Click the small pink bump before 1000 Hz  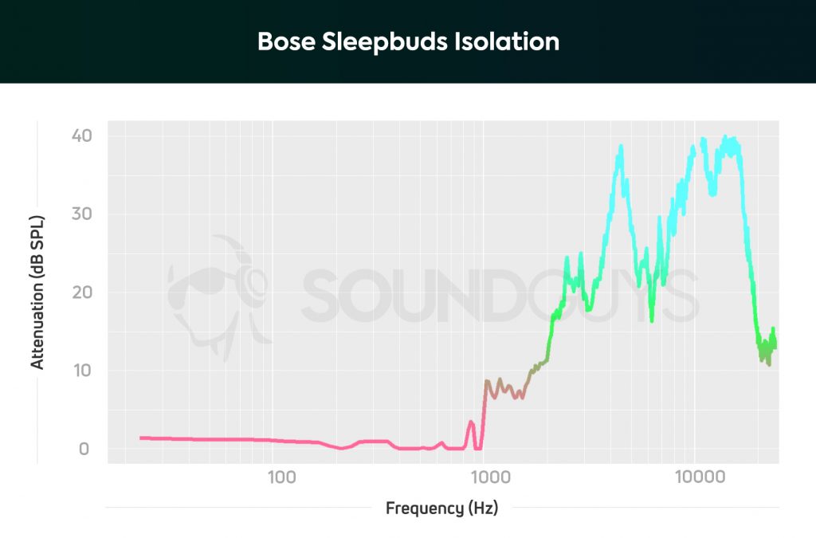tap(471, 422)
